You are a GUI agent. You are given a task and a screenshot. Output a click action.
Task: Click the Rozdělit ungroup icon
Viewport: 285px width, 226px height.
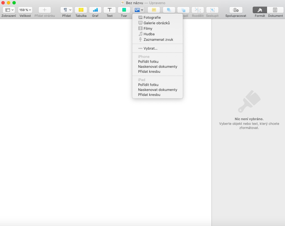197,10
